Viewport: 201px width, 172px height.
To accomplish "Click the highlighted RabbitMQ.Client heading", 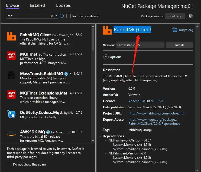I will coord(132,29).
